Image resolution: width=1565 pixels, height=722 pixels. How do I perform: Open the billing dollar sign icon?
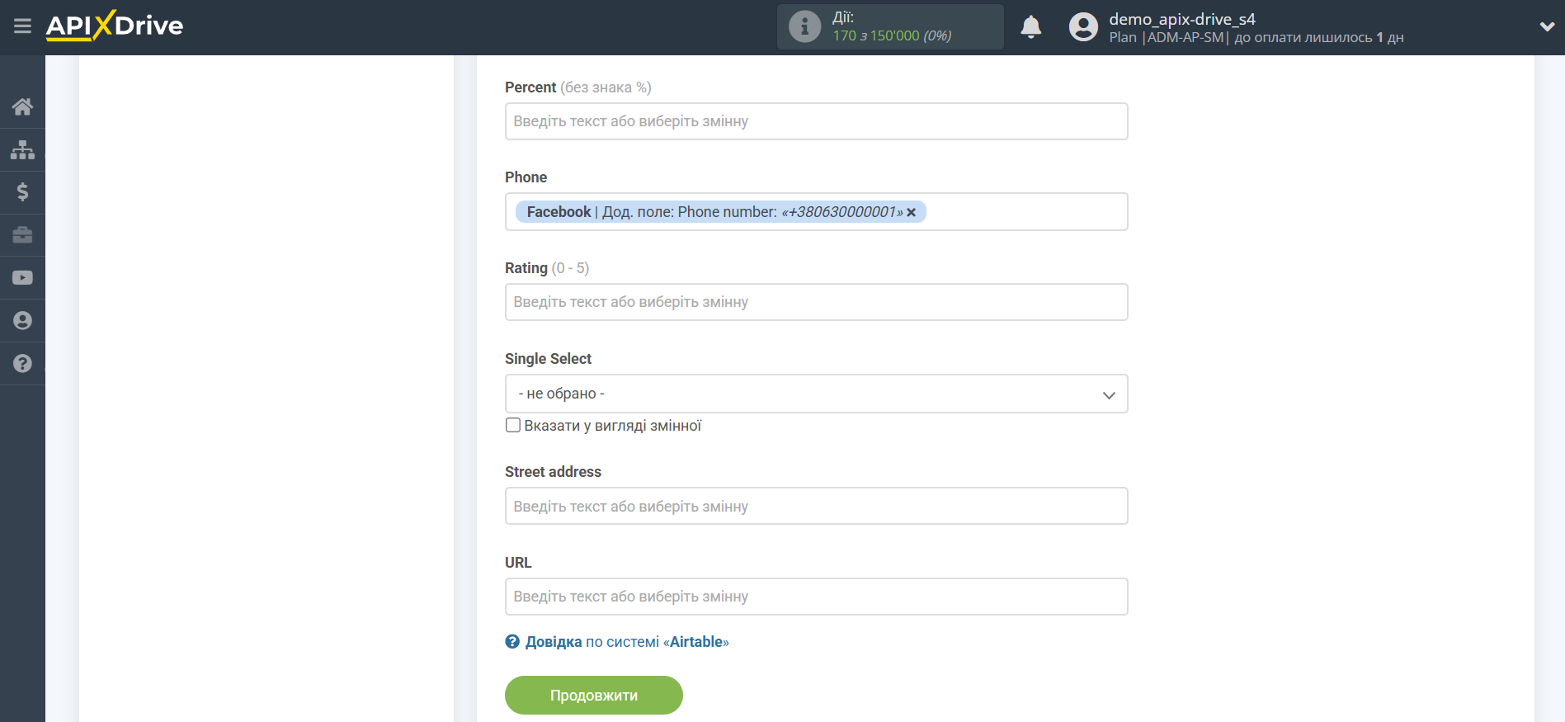point(22,192)
